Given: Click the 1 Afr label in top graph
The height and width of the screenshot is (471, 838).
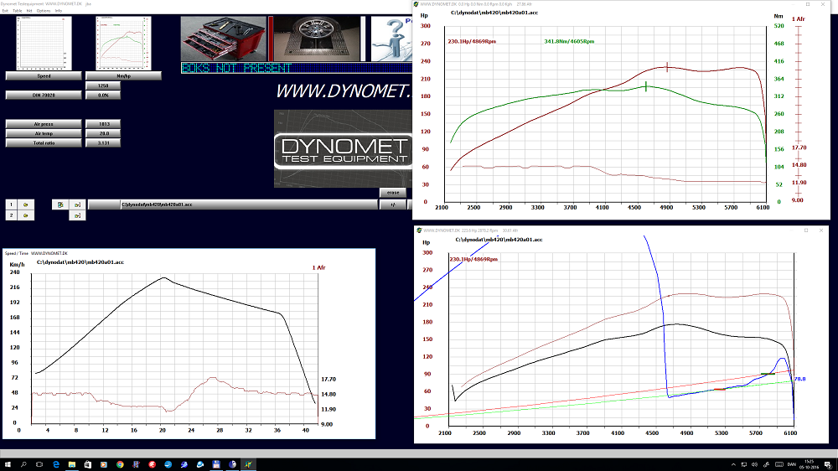Looking at the screenshot, I should click(799, 18).
